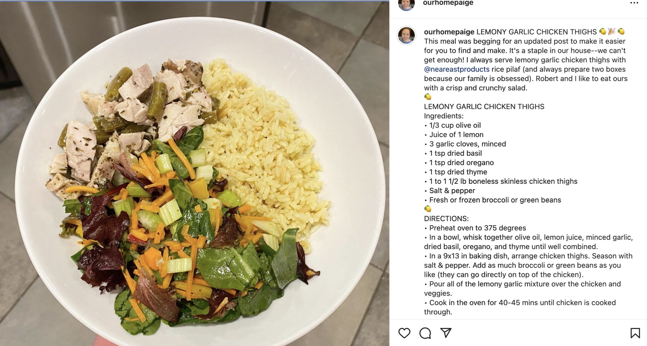Click the 'Ingredients:' label

pos(444,116)
